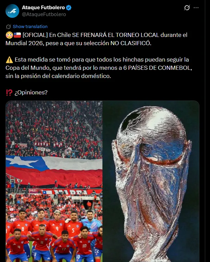Open the Ataque Futbolero display name
Screen dimensions: 210x262
[44, 8]
